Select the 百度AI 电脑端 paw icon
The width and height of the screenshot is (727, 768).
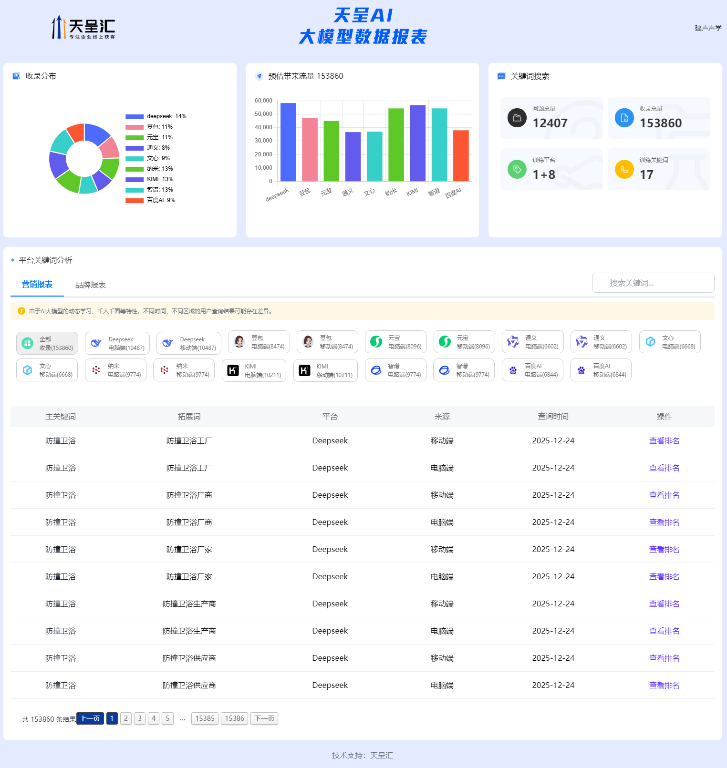click(513, 370)
